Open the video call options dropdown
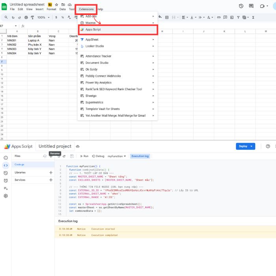The width and height of the screenshot is (276, 276). tap(267, 6)
